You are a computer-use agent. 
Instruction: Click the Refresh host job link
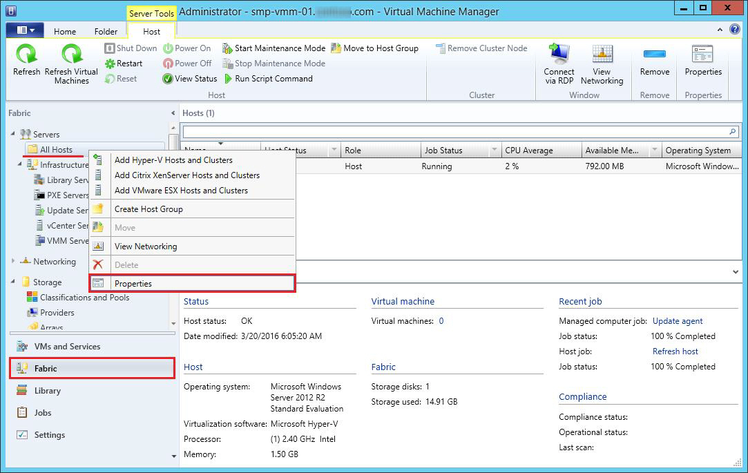pyautogui.click(x=675, y=351)
